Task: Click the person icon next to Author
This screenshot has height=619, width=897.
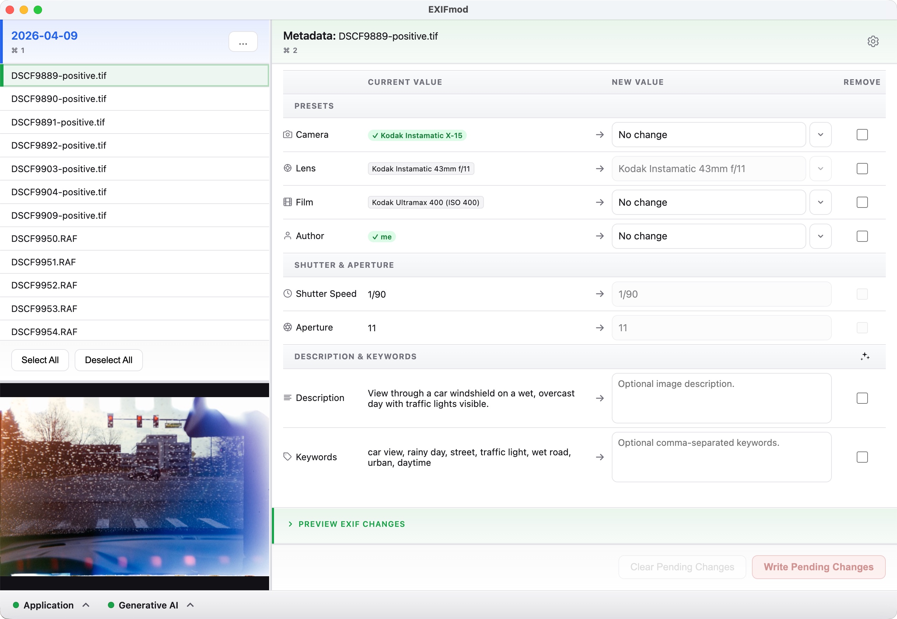Action: [x=287, y=236]
